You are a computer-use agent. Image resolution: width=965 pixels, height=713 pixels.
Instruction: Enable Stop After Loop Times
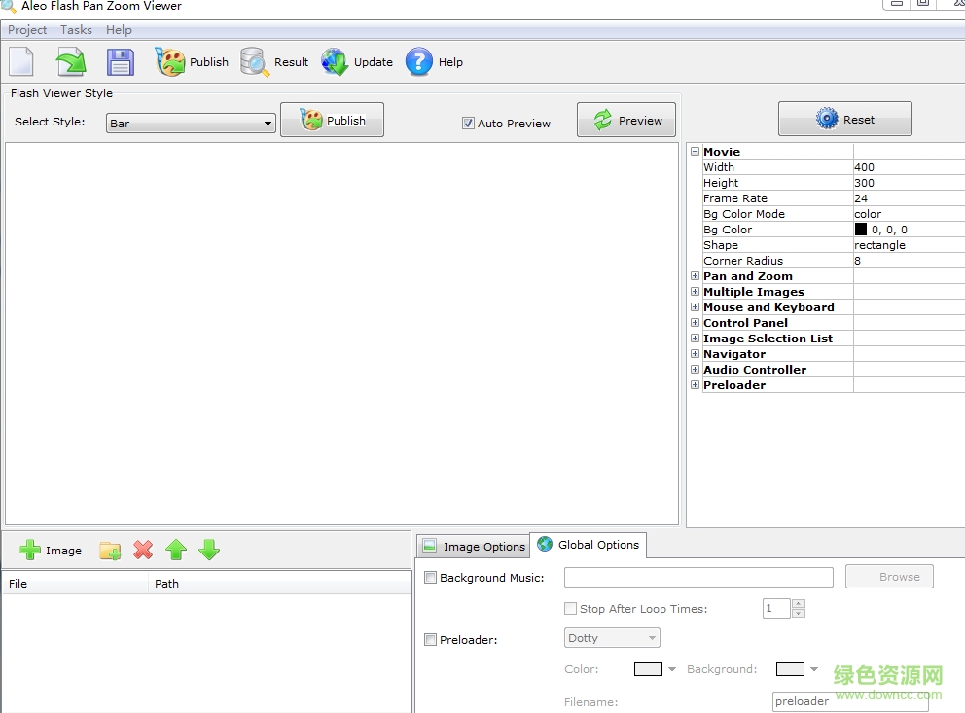coord(571,608)
